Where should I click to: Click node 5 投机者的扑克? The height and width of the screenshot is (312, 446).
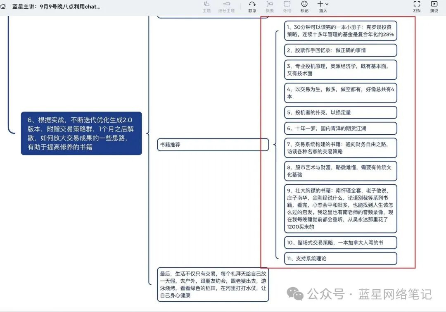click(x=341, y=112)
